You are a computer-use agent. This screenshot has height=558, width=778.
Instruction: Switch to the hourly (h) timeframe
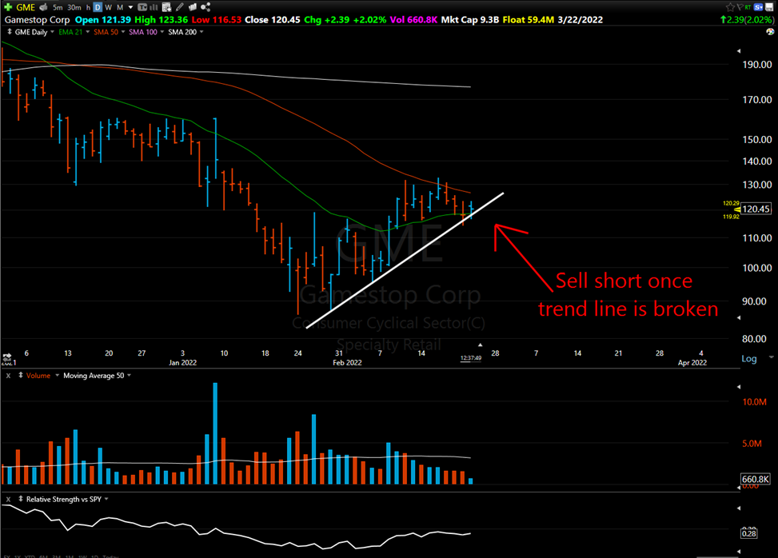(88, 7)
